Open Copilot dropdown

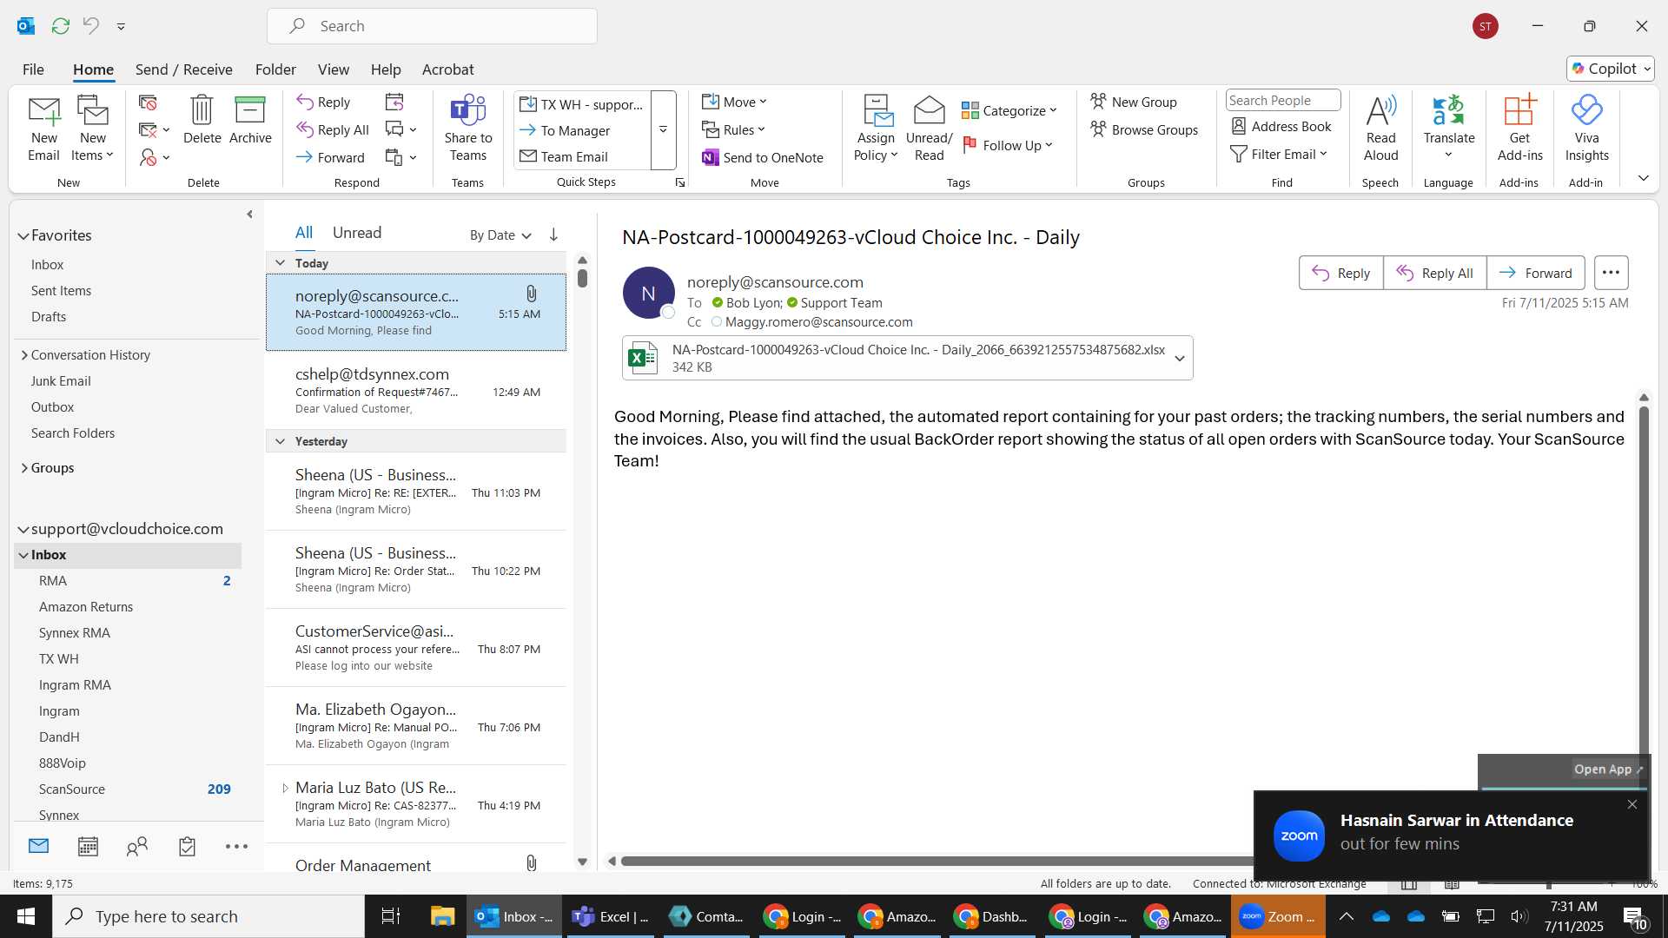click(1611, 69)
